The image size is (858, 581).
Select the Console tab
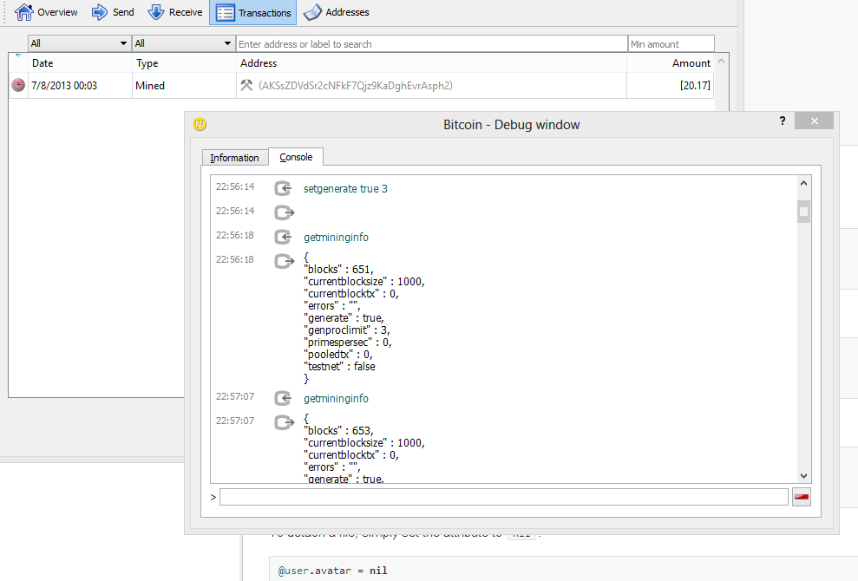coord(296,157)
